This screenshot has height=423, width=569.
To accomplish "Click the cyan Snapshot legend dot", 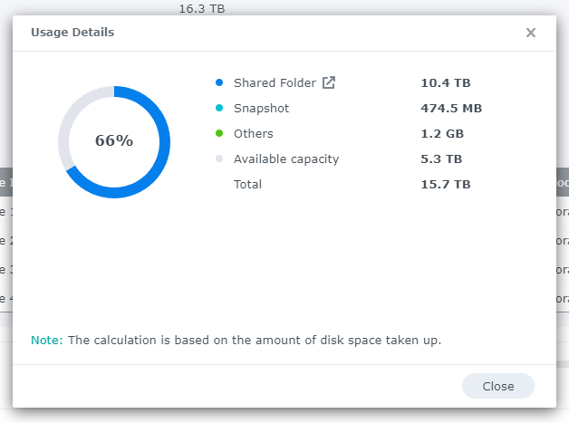I will point(219,108).
